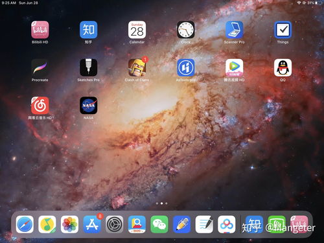Open recent green iQiyi app in the Dock
Screen dimensions: 324x243
coord(277,224)
